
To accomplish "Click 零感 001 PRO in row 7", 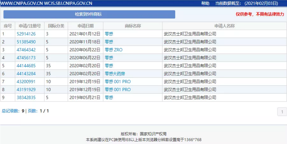I will coord(118,82).
